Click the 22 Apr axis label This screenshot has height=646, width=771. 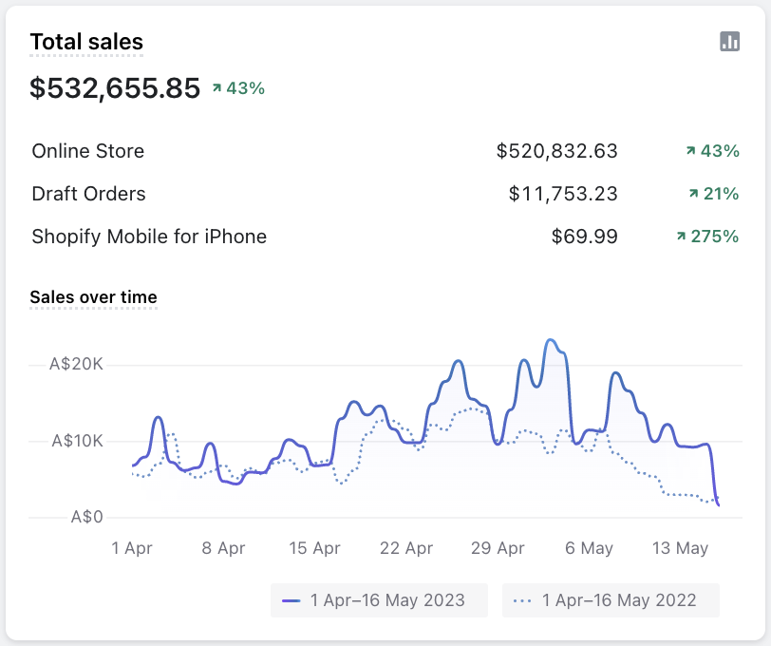405,548
